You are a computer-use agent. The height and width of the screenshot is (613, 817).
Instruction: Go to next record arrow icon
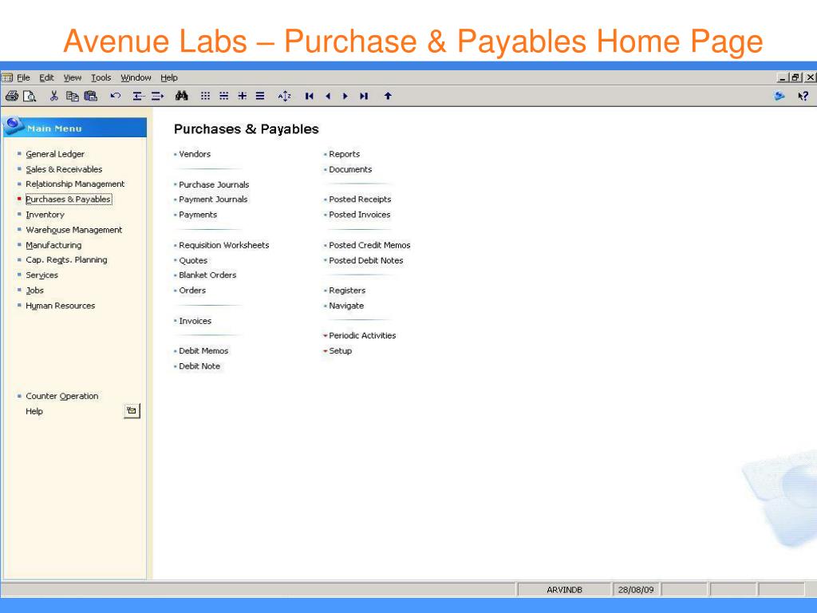(x=345, y=96)
